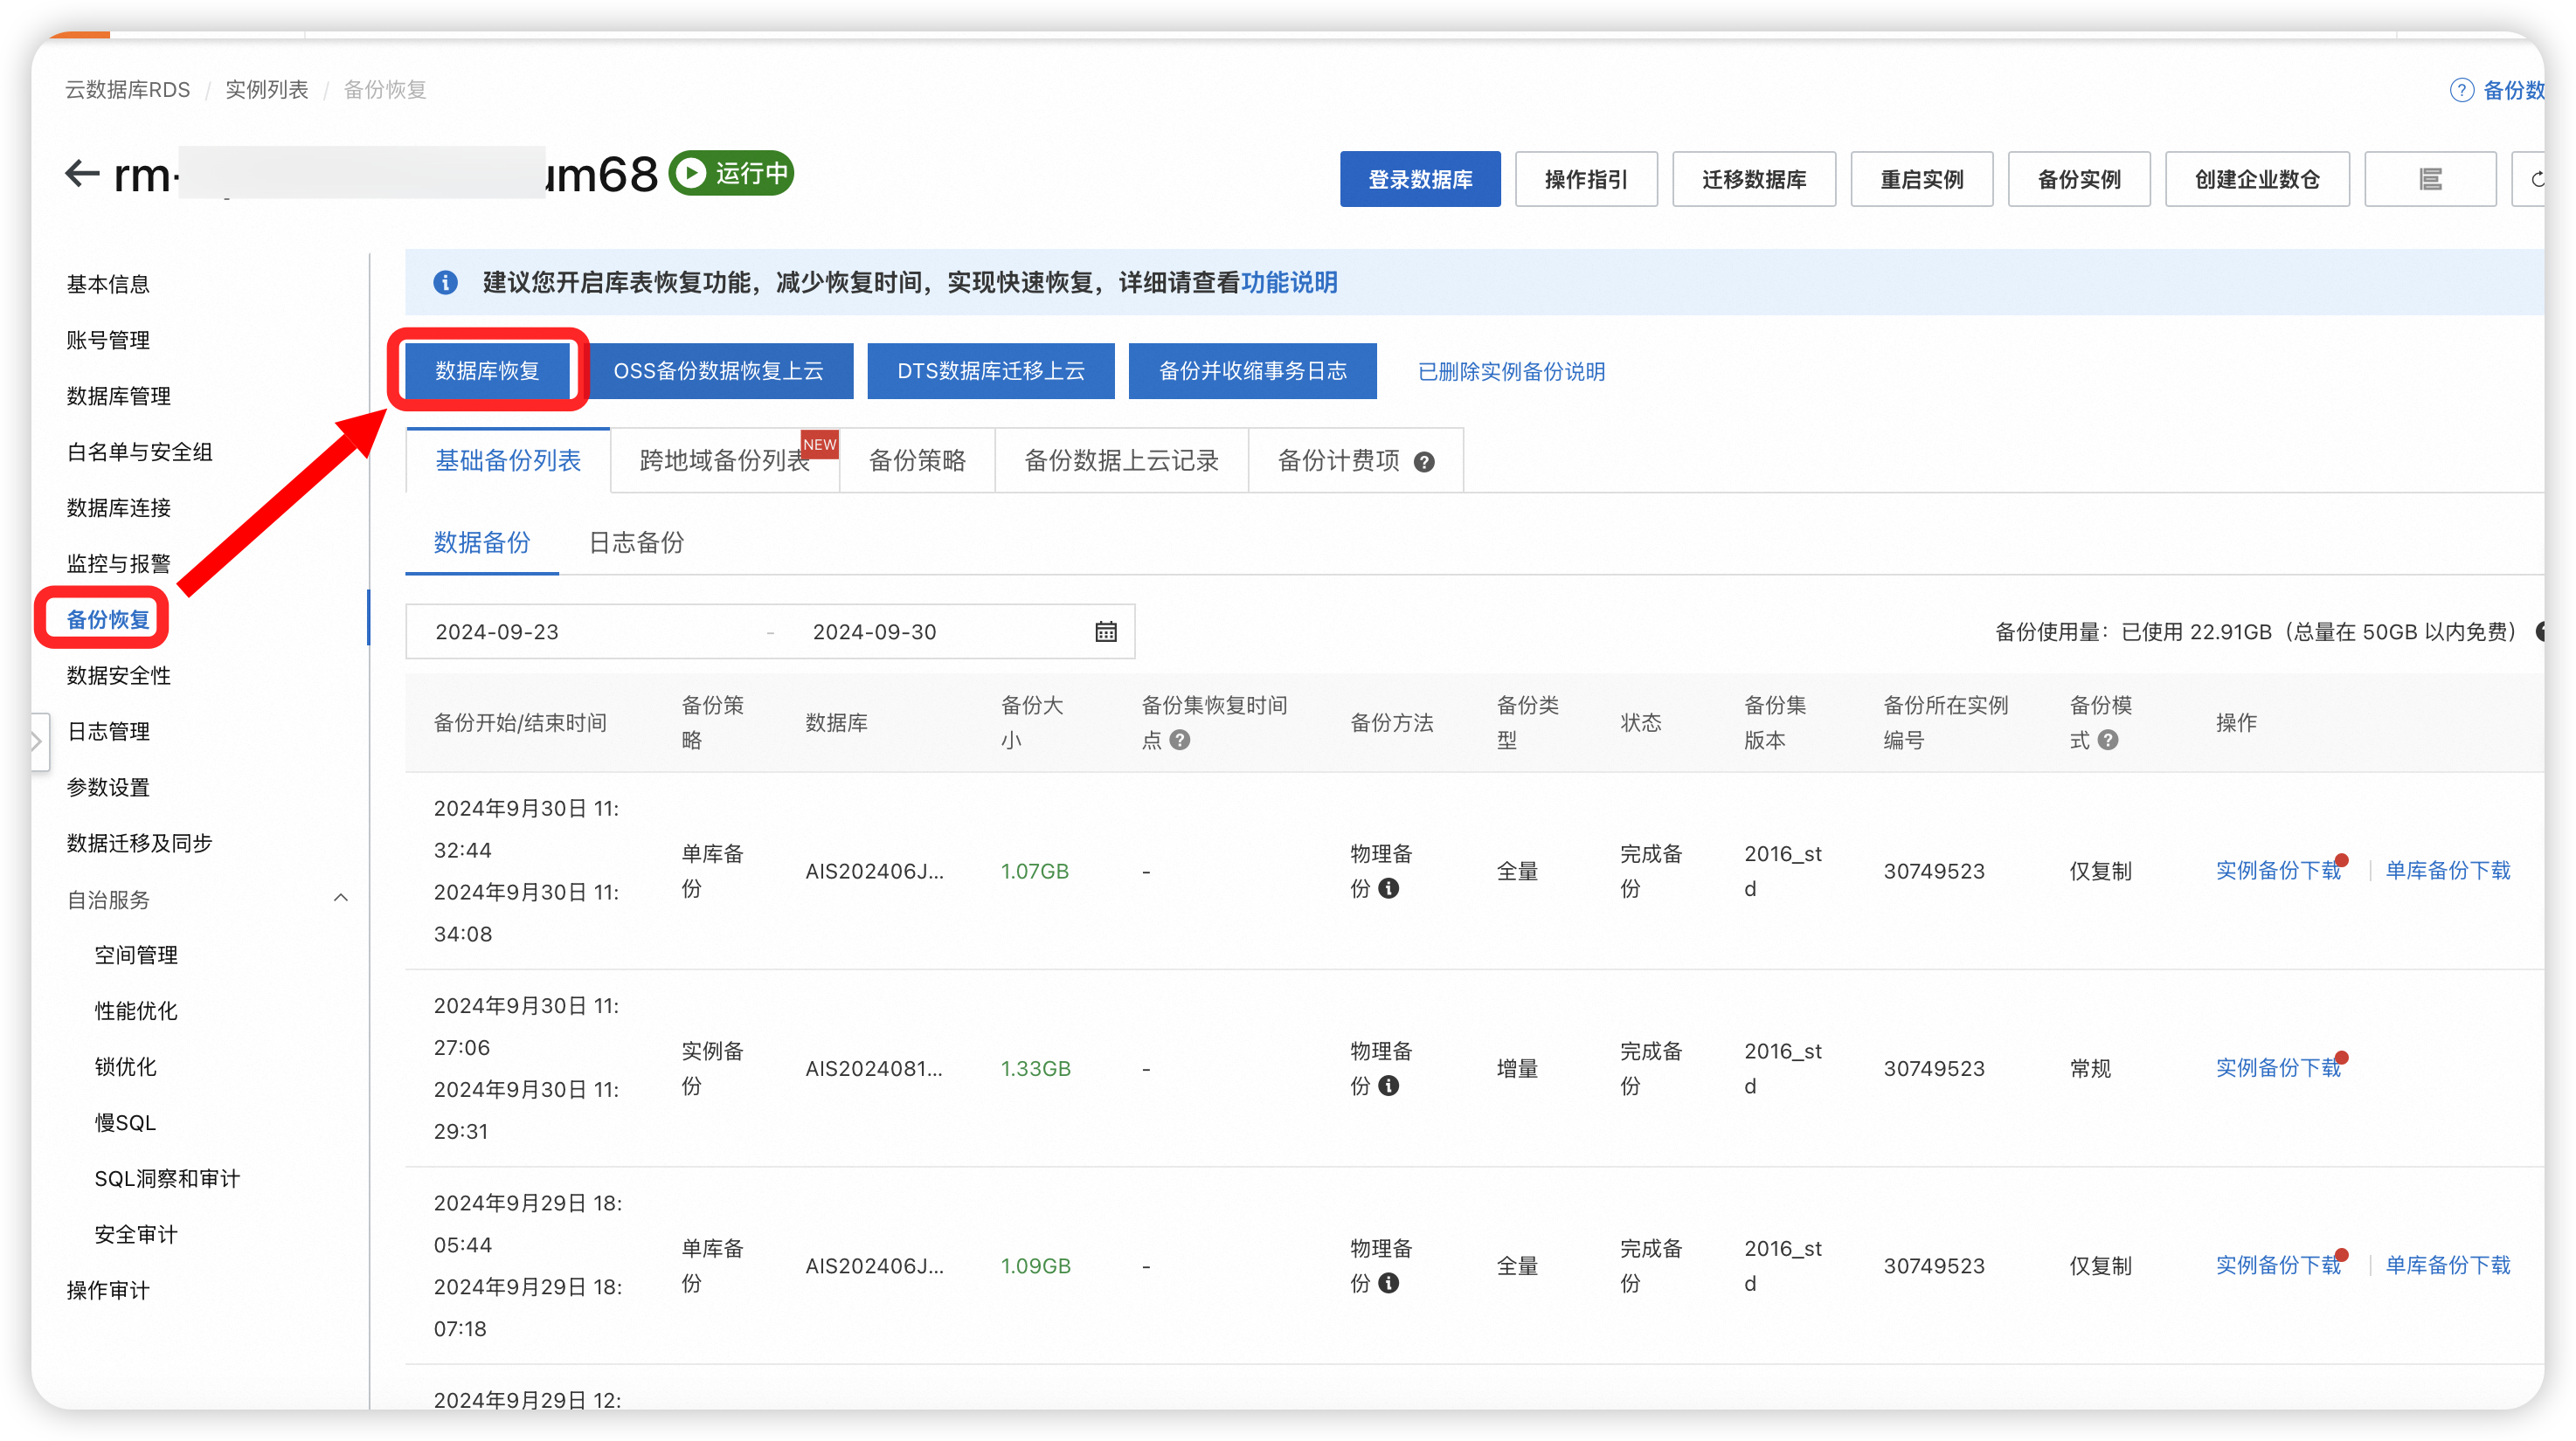Image resolution: width=2576 pixels, height=1441 pixels.
Task: Open the 功能说明 link in the banner
Action: tap(1289, 283)
